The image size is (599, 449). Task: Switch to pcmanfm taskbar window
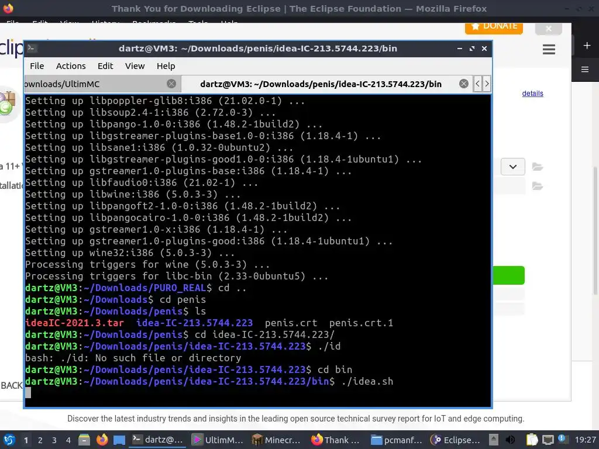click(x=396, y=440)
